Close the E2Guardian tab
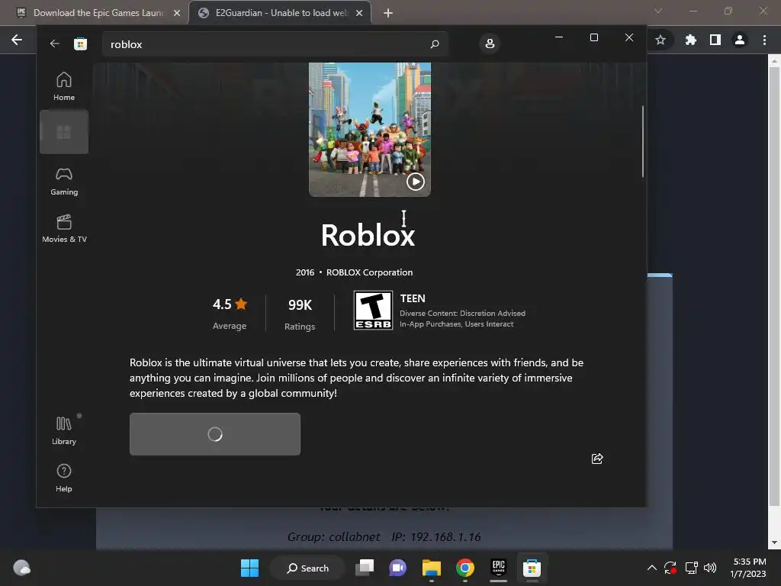The height and width of the screenshot is (586, 781). click(359, 13)
